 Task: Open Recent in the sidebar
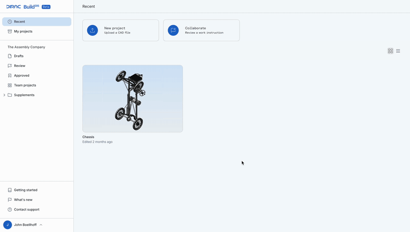tap(36, 22)
